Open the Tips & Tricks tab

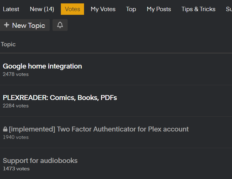(x=198, y=9)
